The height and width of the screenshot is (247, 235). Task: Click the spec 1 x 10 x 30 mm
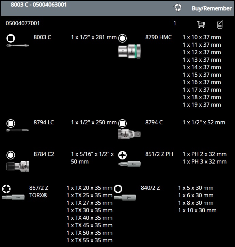[197, 210]
